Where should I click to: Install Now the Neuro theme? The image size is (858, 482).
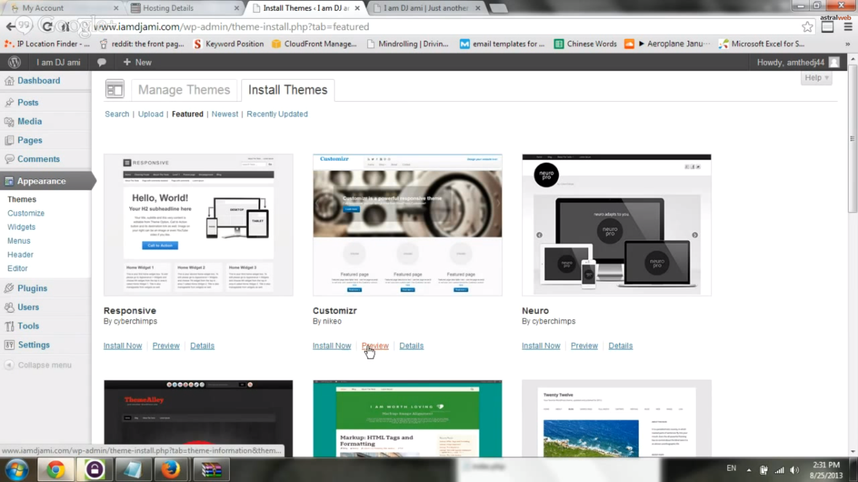pos(541,345)
